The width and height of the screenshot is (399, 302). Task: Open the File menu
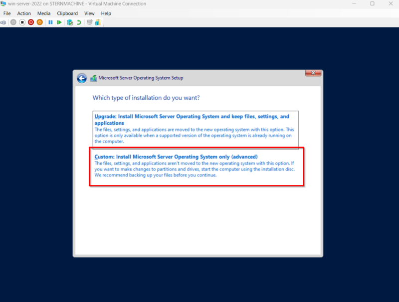[7, 13]
